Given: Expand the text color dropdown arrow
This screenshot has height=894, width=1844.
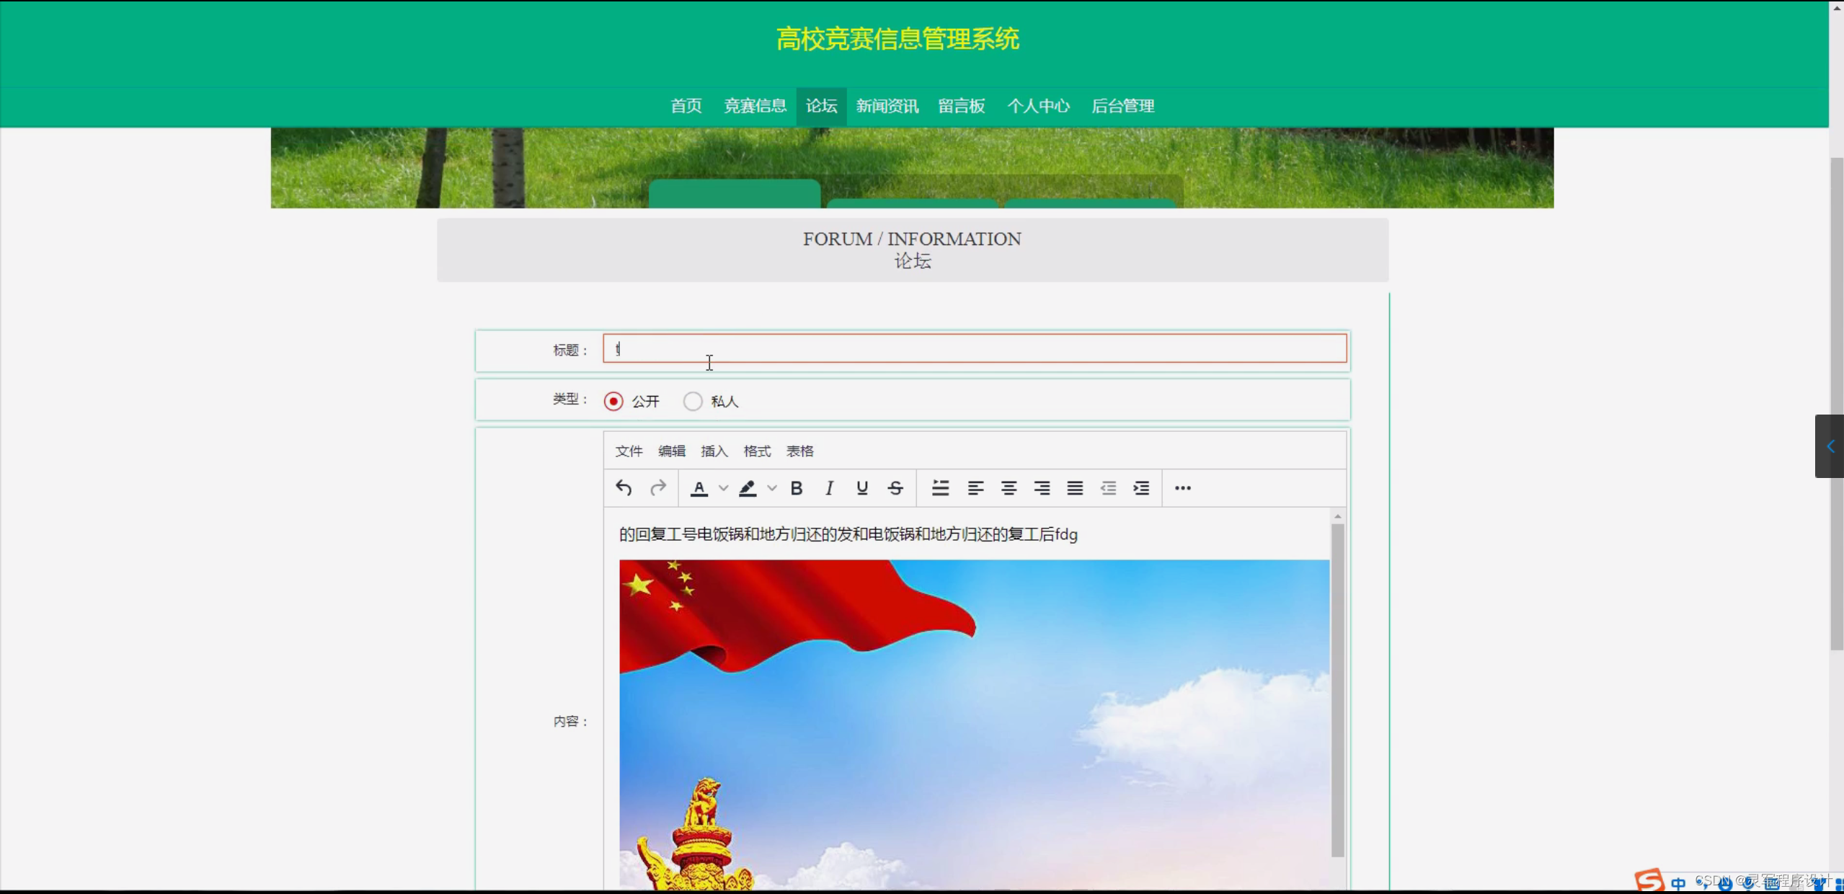Looking at the screenshot, I should [723, 488].
